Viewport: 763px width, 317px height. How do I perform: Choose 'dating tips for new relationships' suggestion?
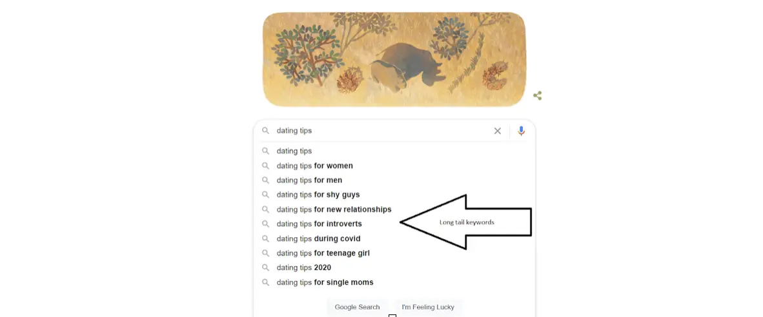(x=334, y=209)
